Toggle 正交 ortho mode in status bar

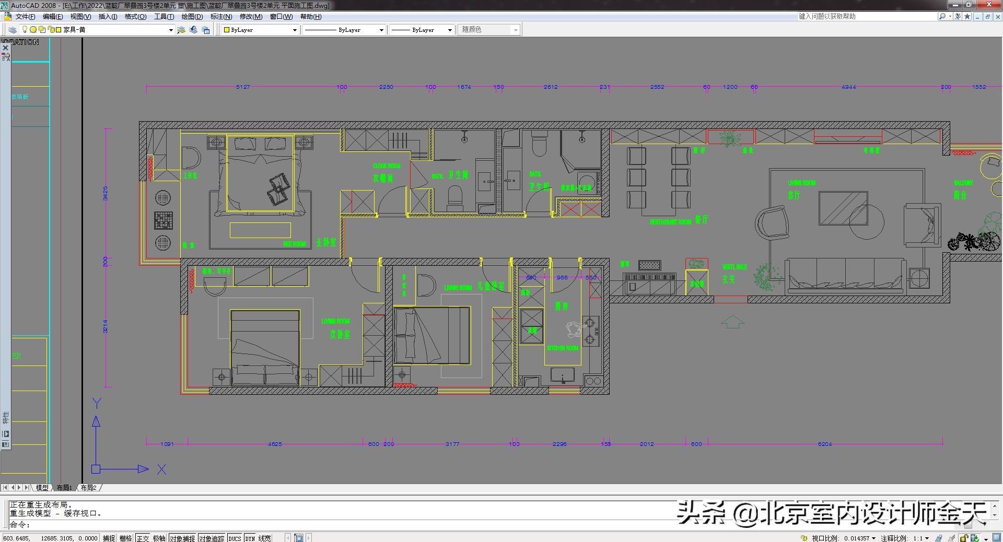coord(143,538)
